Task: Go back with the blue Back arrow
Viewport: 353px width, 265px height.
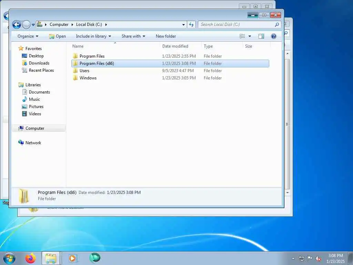Action: pos(17,24)
